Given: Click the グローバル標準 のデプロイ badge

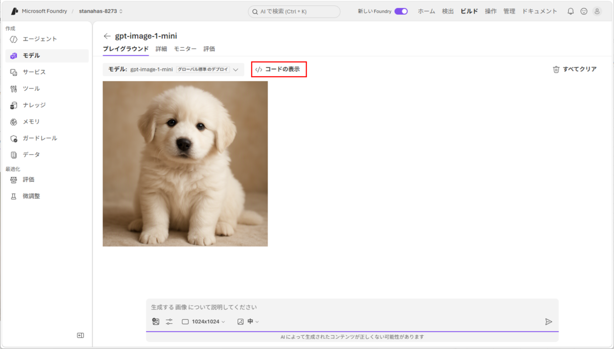Looking at the screenshot, I should [x=203, y=70].
